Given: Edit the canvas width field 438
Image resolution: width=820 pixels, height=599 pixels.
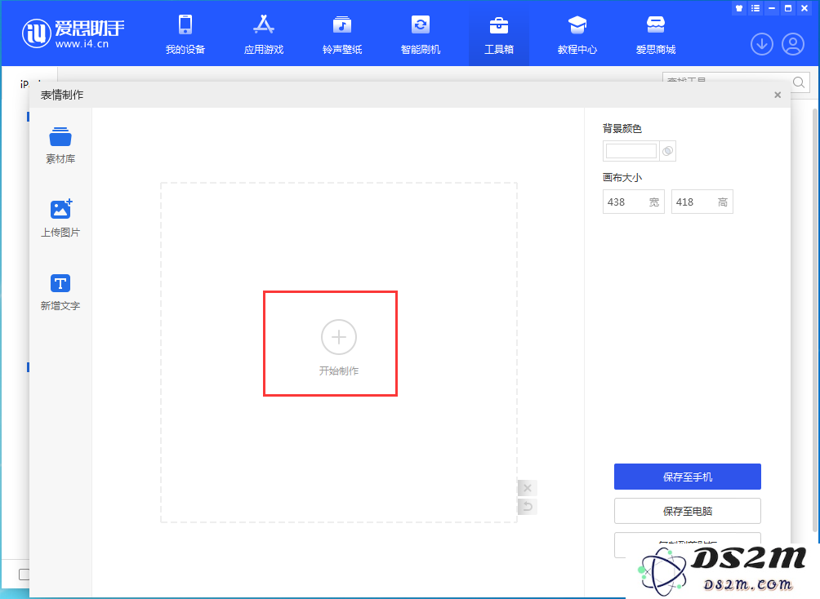Looking at the screenshot, I should pyautogui.click(x=633, y=202).
